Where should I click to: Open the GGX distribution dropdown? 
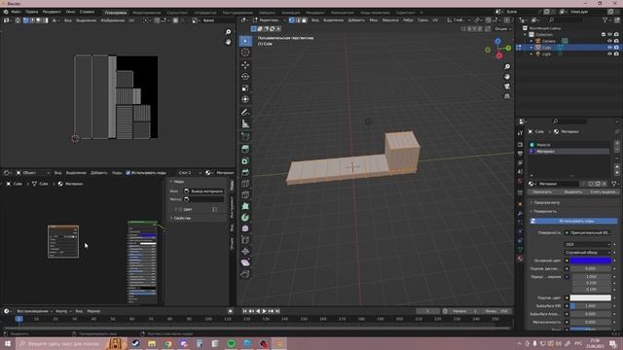(x=587, y=244)
